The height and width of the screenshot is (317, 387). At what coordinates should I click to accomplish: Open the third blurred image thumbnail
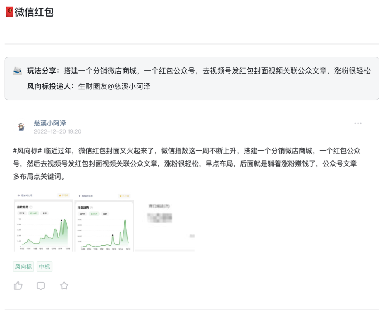point(165,222)
